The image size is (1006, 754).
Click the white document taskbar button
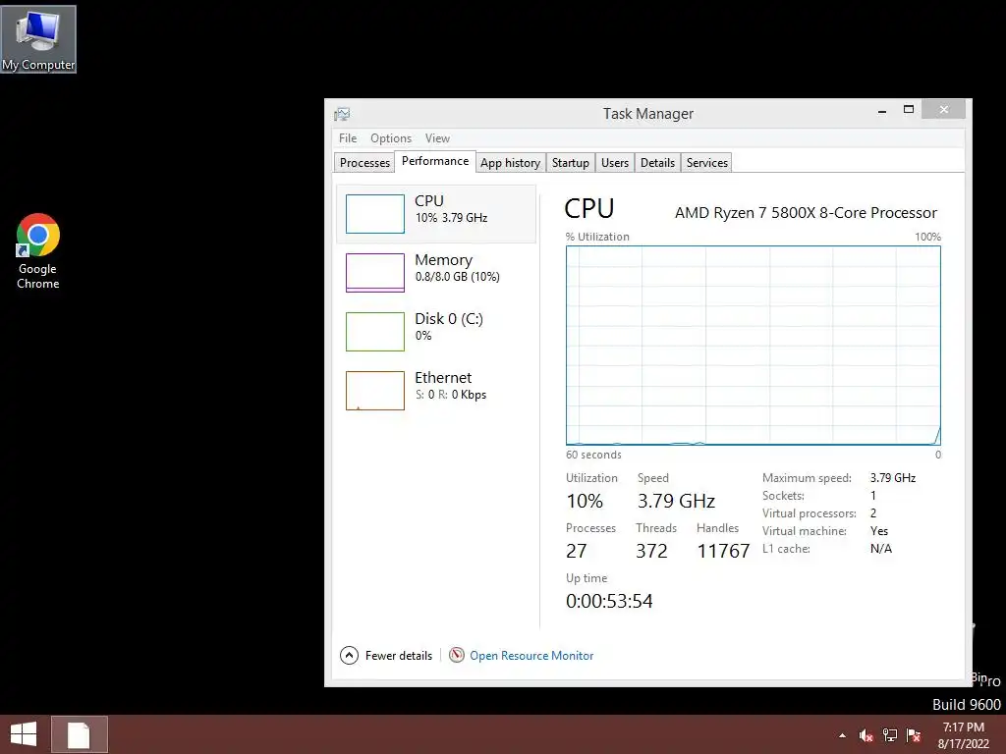(x=79, y=734)
